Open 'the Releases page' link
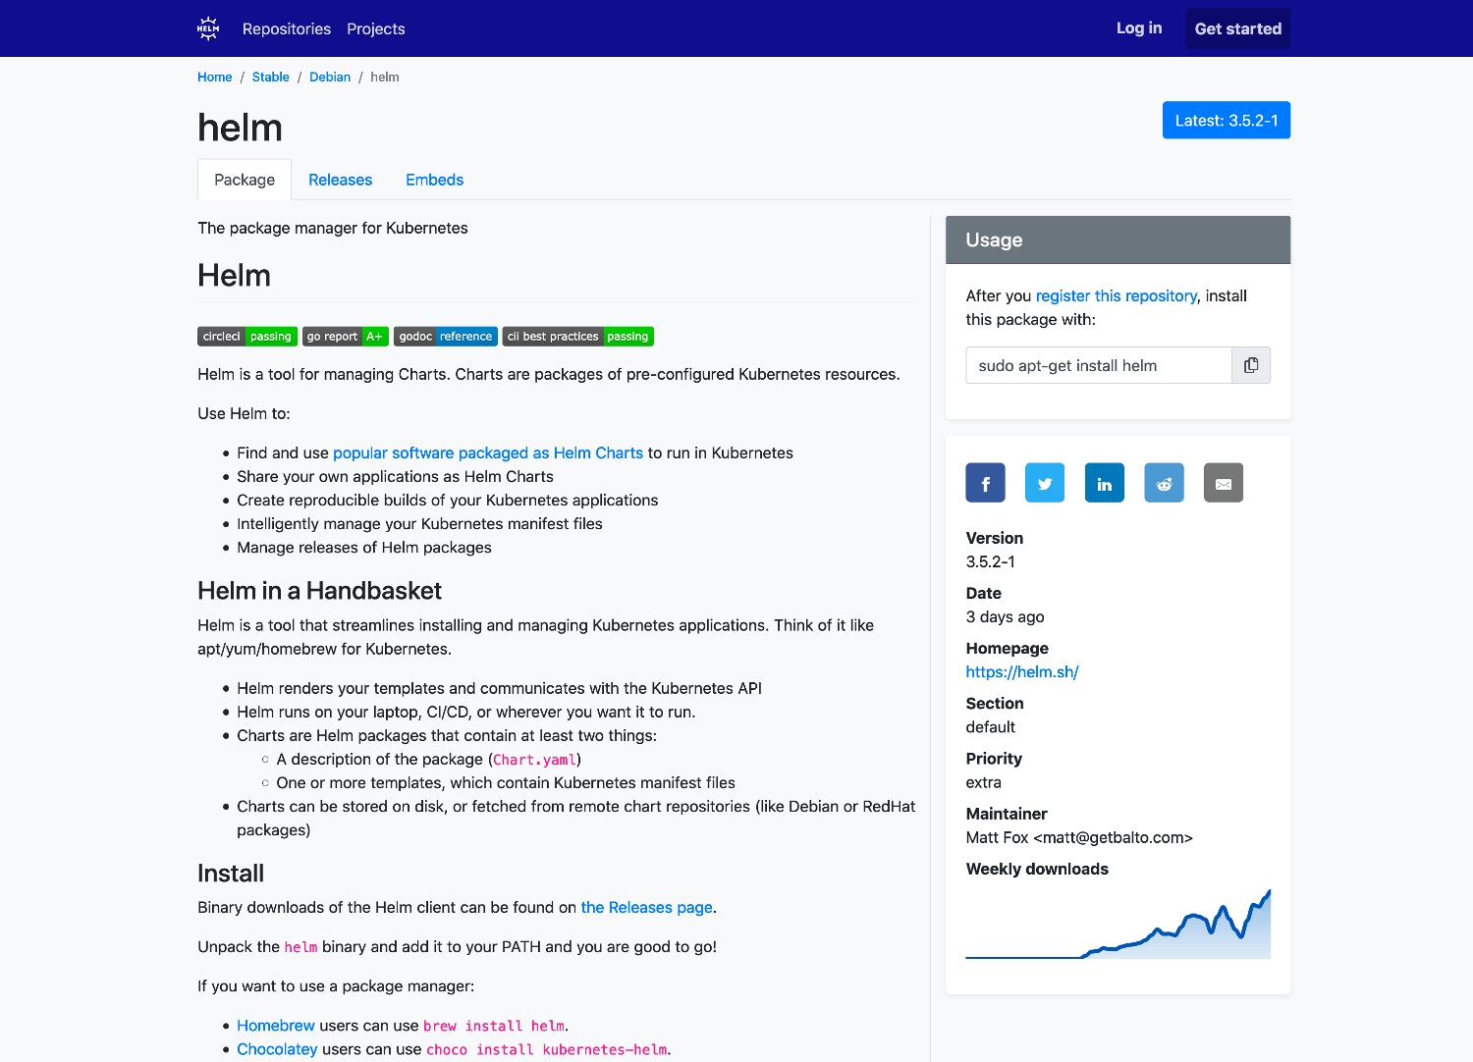 [x=647, y=907]
